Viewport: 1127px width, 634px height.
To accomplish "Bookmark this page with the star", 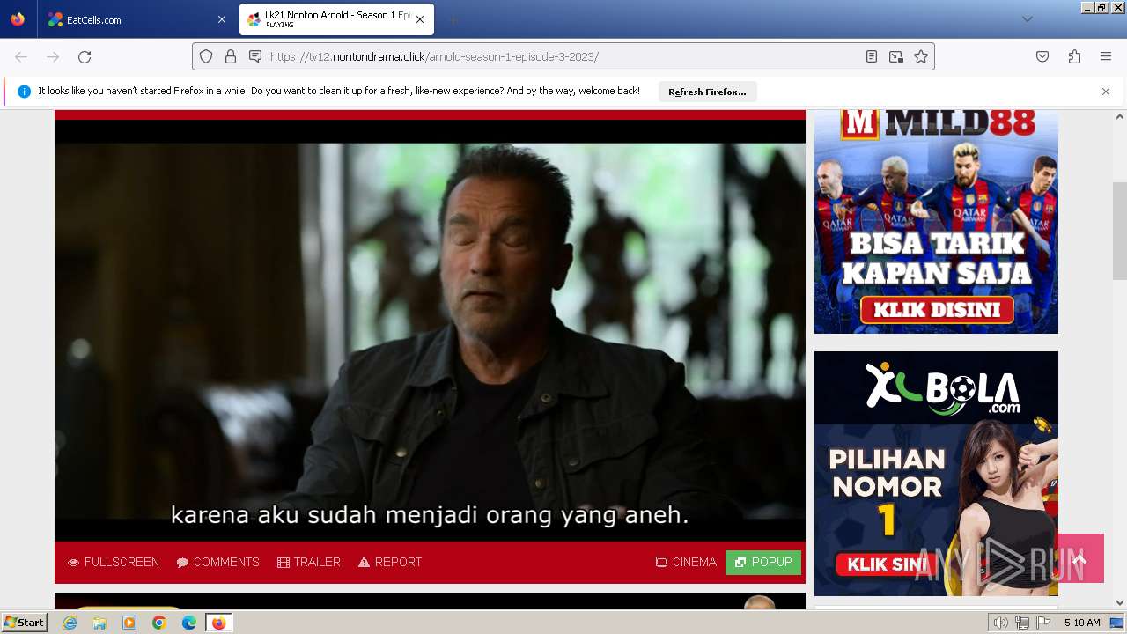I will [x=921, y=56].
